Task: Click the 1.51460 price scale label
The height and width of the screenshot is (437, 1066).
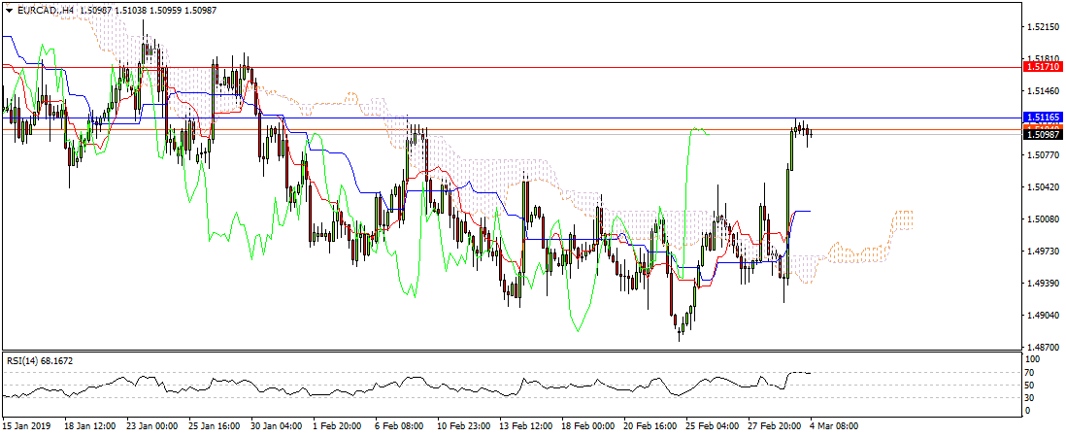Action: pos(1044,91)
